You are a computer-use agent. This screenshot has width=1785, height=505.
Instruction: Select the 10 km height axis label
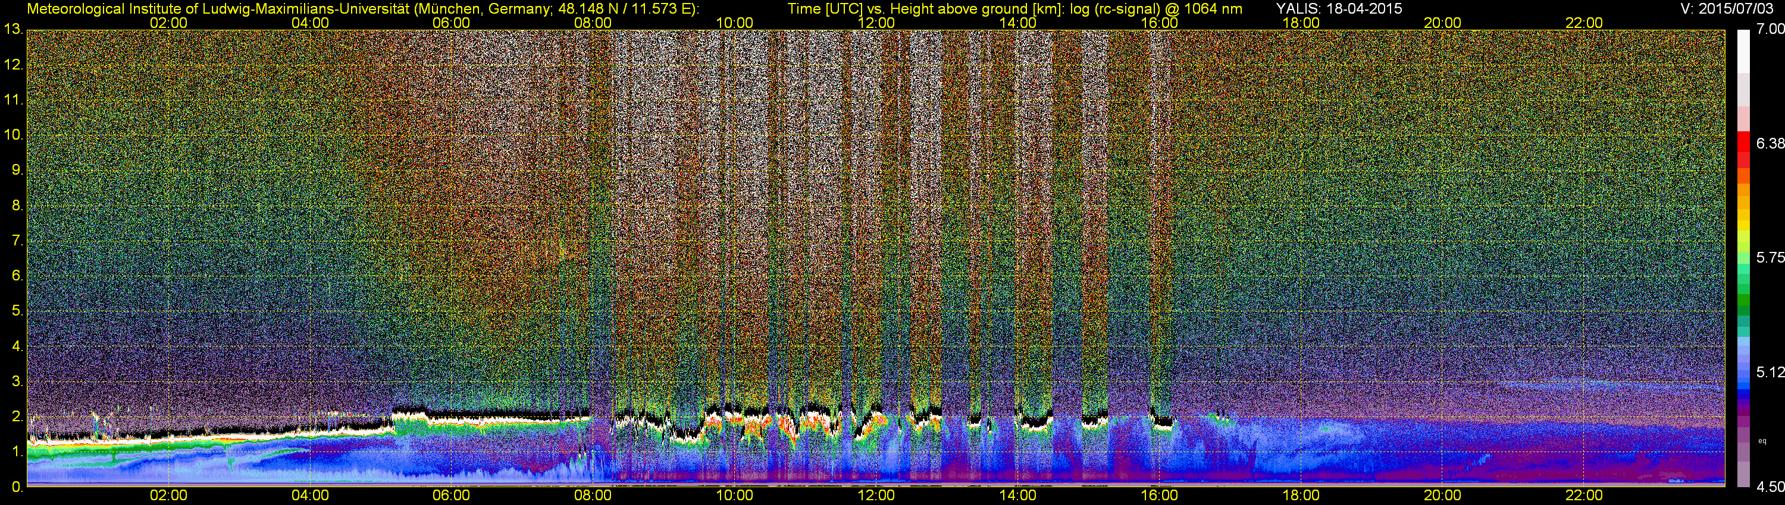[x=13, y=135]
